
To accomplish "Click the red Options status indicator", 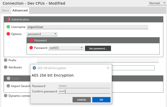I will click(8, 34).
